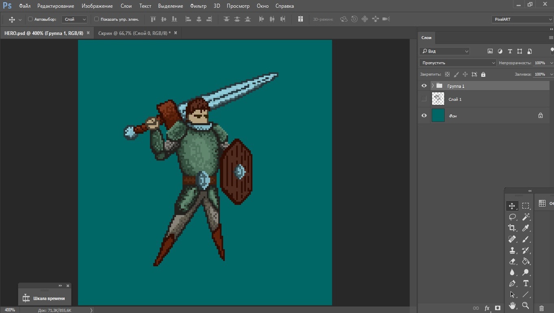Select the Magic Wand tool
Image resolution: width=554 pixels, height=313 pixels.
526,217
